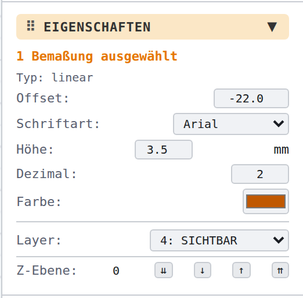Bring dimension to top Z-level
303x298 pixels.
click(x=280, y=270)
